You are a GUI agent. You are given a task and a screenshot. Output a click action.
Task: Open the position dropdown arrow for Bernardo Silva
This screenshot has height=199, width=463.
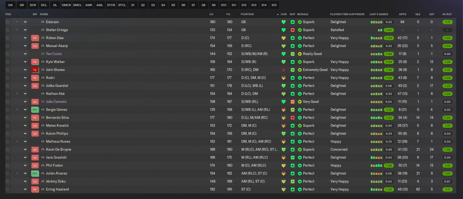pyautogui.click(x=25, y=118)
